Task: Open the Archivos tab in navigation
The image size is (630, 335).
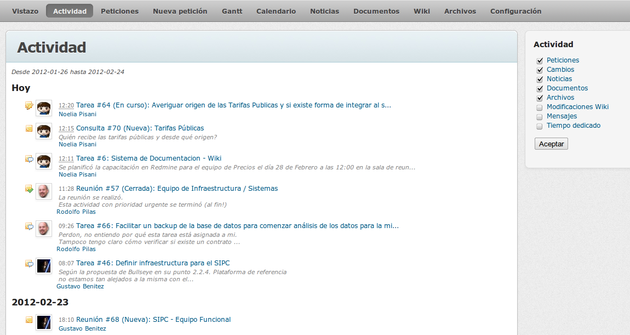Action: pos(460,12)
